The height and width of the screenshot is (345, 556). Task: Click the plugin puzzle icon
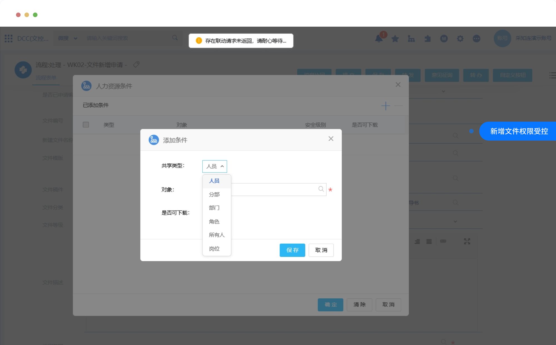(x=428, y=39)
